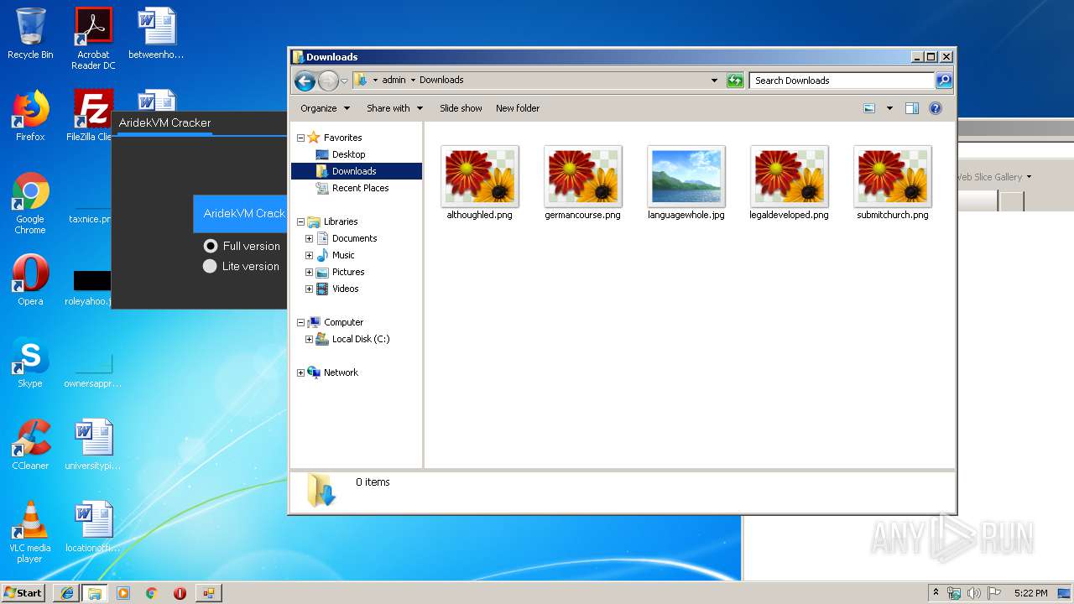Image resolution: width=1074 pixels, height=604 pixels.
Task: Open the betweenho... Word document
Action: click(x=156, y=34)
